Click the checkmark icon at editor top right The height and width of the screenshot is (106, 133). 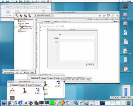click(x=112, y=21)
